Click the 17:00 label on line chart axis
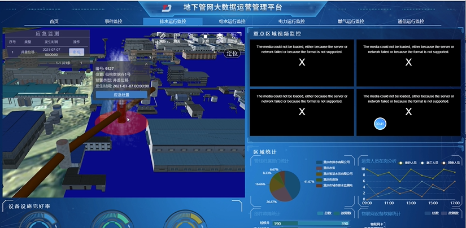The width and height of the screenshot is (466, 228). pyautogui.click(x=455, y=203)
